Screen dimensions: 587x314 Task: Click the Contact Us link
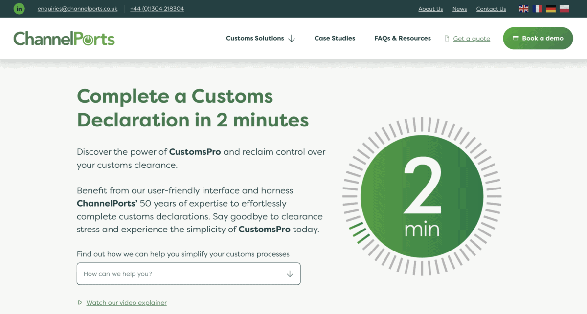(491, 9)
